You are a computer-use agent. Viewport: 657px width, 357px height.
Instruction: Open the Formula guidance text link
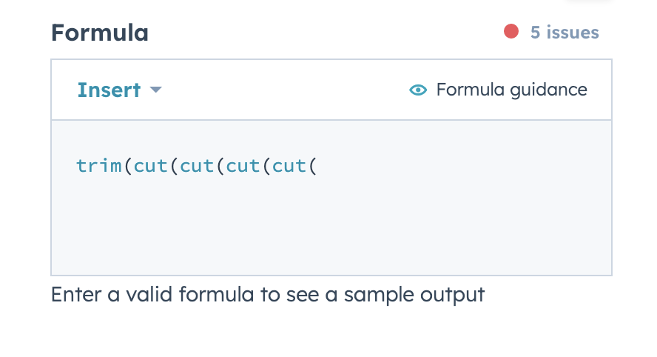pos(511,90)
